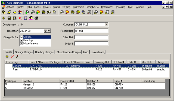Screen dimensions: 174x101
Task: Click the yellow plus new consignment icon
Action: [4, 18]
